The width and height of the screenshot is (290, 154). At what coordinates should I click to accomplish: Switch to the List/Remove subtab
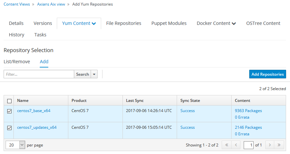click(x=17, y=62)
